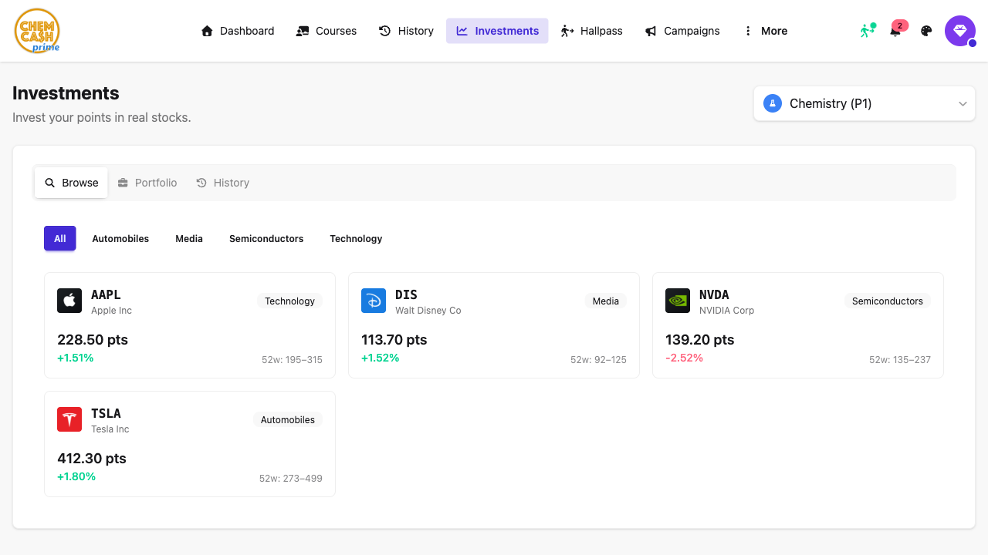Click the AAPL ticker symbol
The image size is (988, 555).
click(106, 294)
